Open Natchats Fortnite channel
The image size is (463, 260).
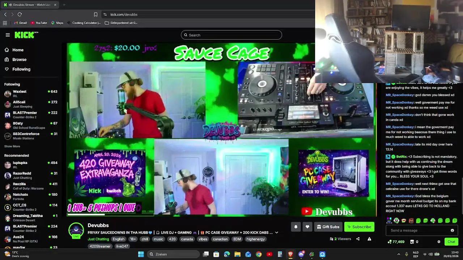click(x=31, y=196)
